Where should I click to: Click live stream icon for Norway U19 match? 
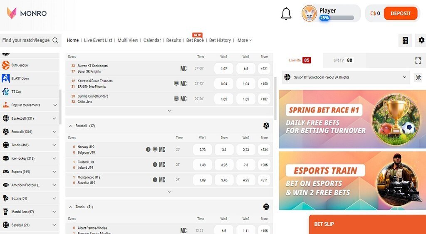pos(155,149)
